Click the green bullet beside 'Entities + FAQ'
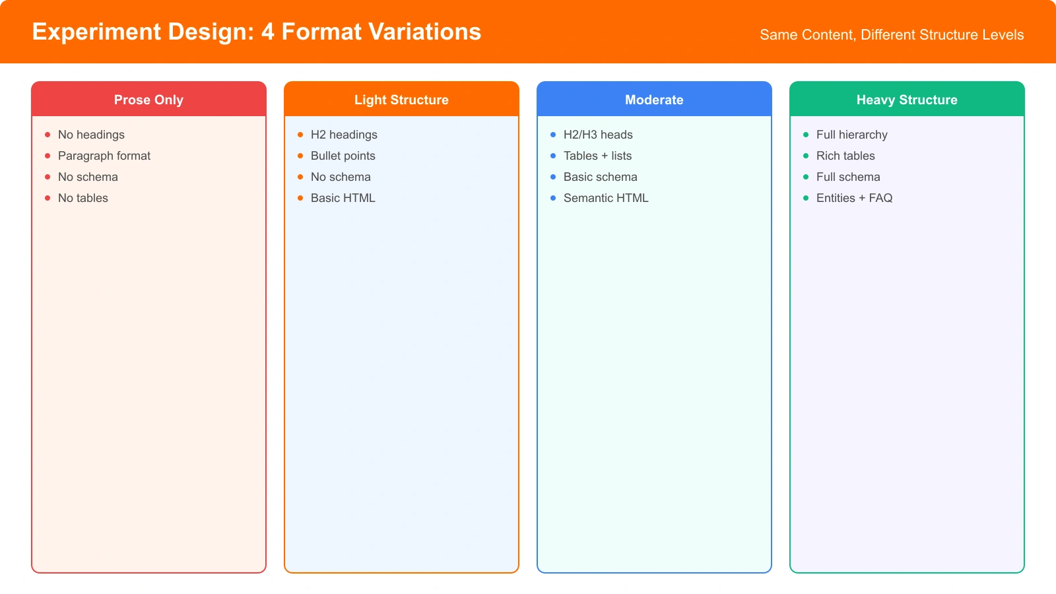This screenshot has width=1056, height=594. 806,198
